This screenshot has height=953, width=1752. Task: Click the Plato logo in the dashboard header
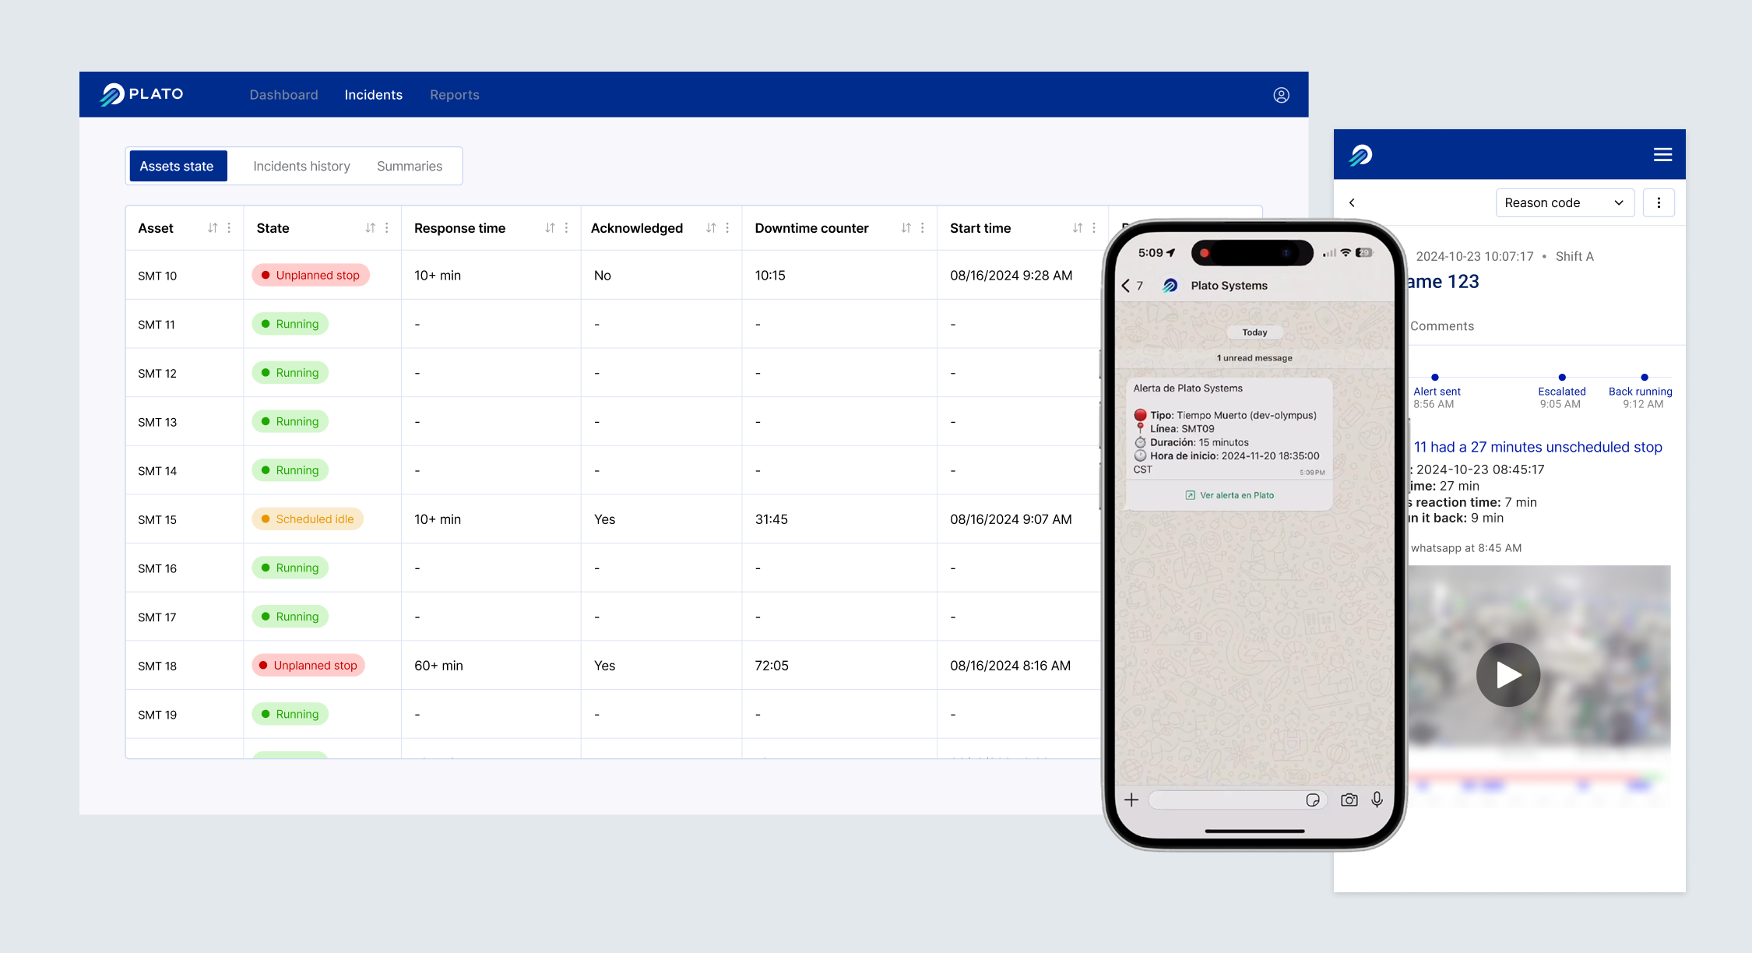[142, 94]
